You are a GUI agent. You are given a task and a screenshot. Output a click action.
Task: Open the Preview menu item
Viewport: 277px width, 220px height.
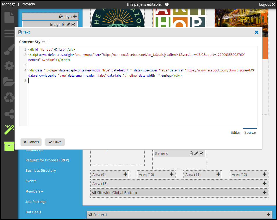28,4
